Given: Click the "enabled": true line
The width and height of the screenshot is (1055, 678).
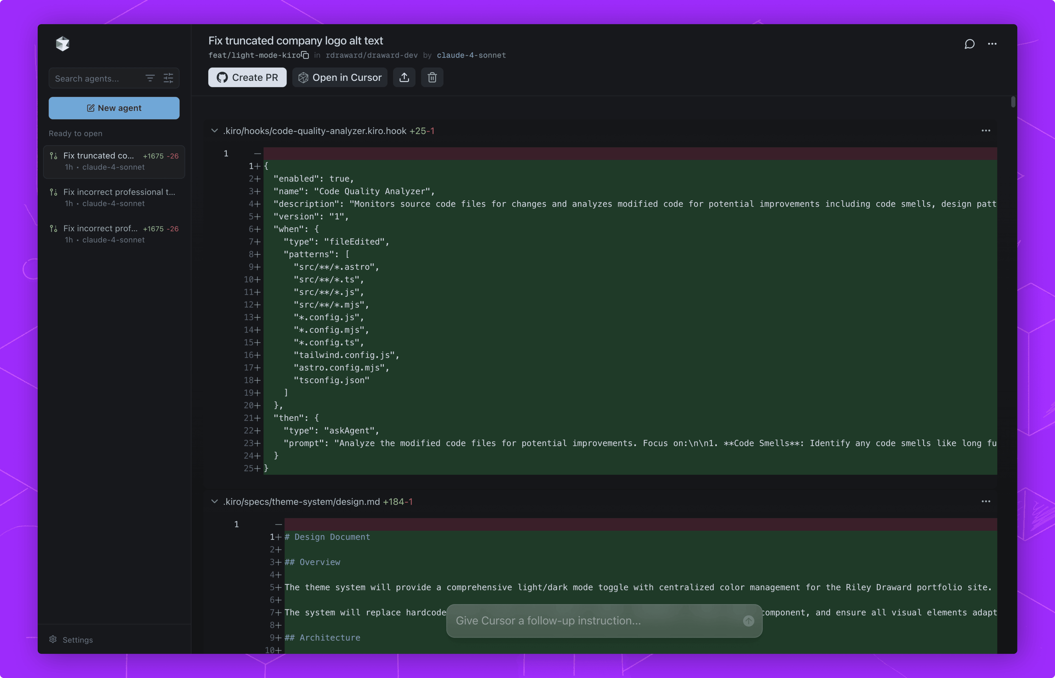Looking at the screenshot, I should point(314,179).
